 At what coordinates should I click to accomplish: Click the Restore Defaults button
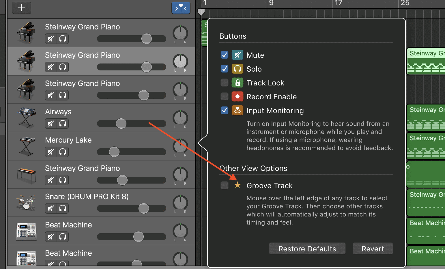coord(307,249)
